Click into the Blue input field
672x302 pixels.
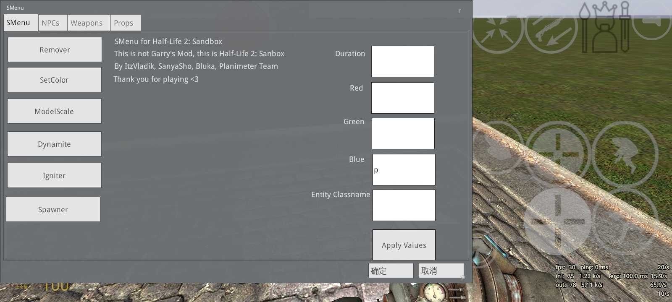(404, 169)
